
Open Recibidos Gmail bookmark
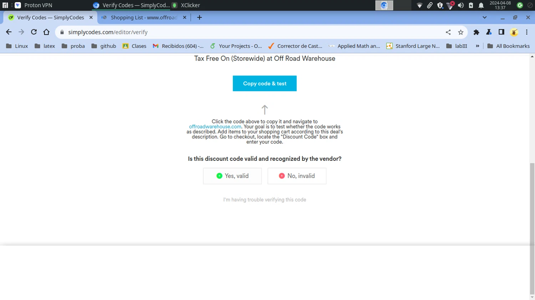click(x=178, y=46)
